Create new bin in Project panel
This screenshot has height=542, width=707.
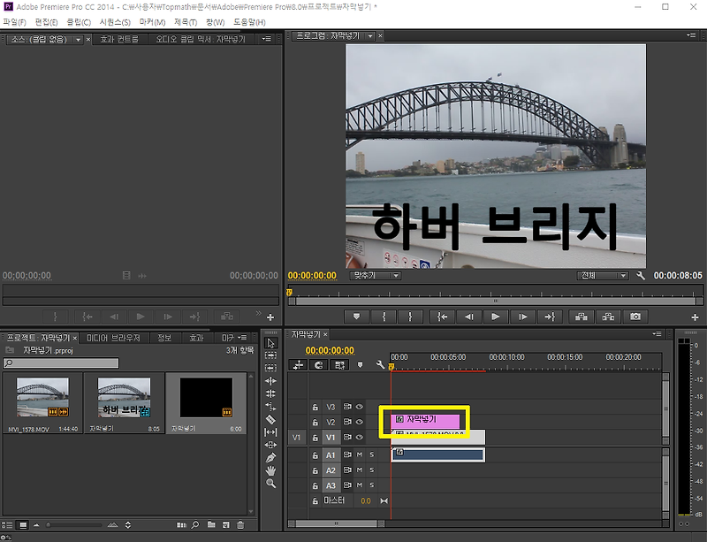(x=211, y=525)
